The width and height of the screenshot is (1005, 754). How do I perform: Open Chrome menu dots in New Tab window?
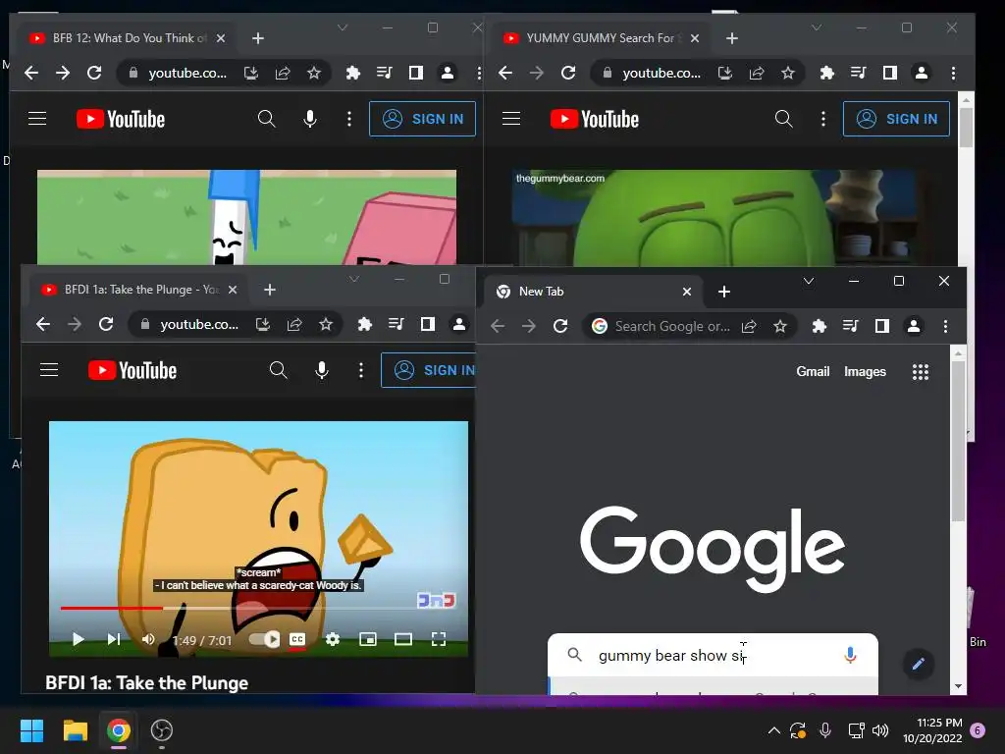(x=945, y=326)
